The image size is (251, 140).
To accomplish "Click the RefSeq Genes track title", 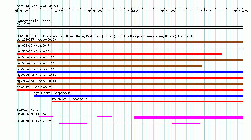I will 28,110.
